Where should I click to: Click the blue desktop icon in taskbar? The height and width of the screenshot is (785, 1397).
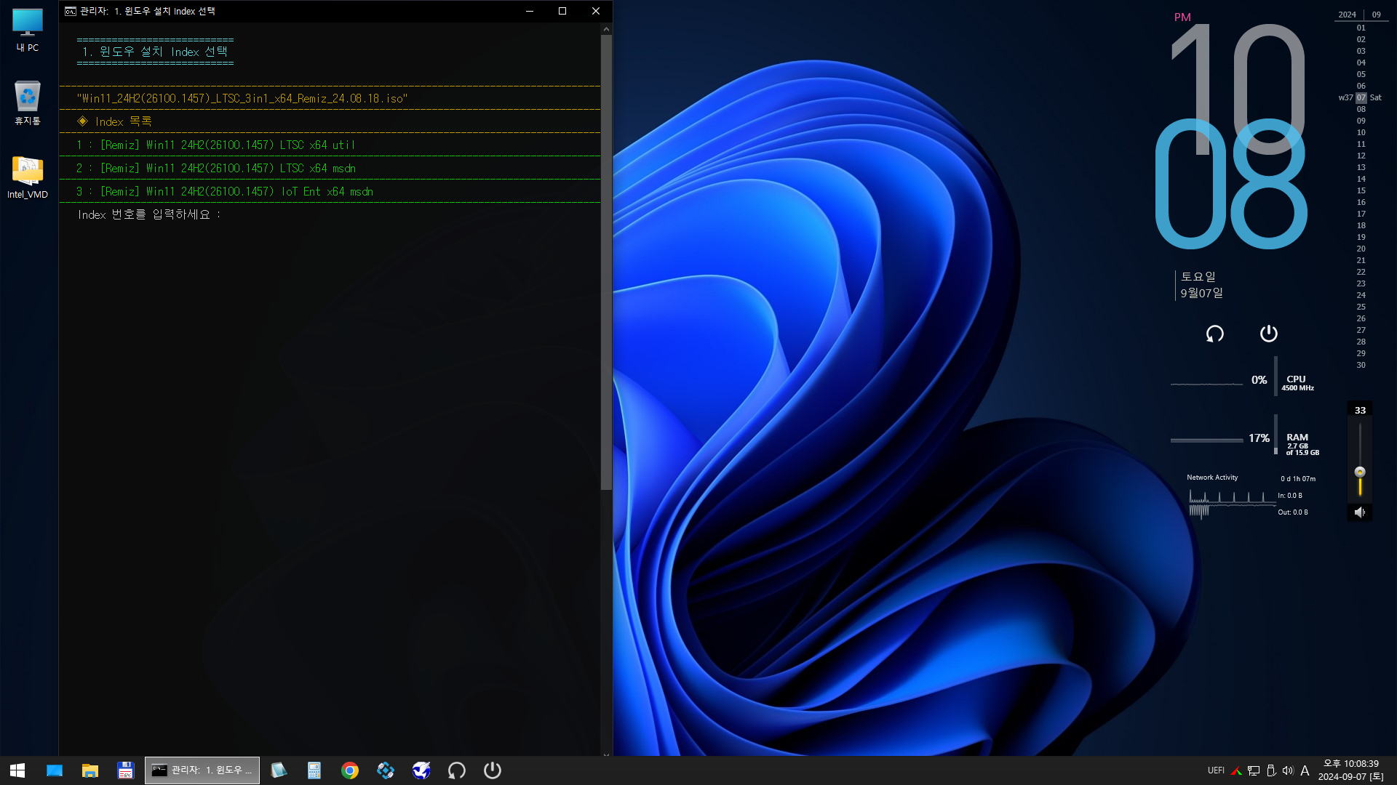point(55,770)
